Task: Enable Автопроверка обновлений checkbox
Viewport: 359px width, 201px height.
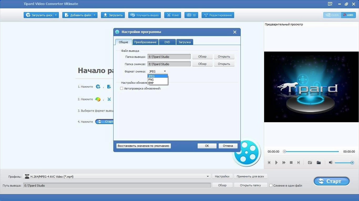Action: coord(121,88)
